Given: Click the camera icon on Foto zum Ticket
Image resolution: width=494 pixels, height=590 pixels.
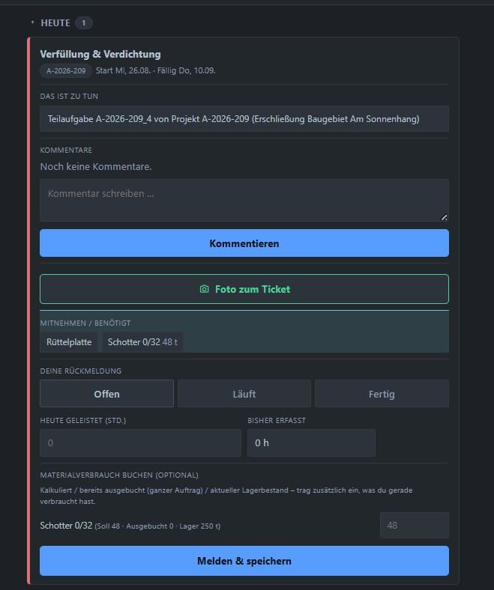Looking at the screenshot, I should (204, 289).
